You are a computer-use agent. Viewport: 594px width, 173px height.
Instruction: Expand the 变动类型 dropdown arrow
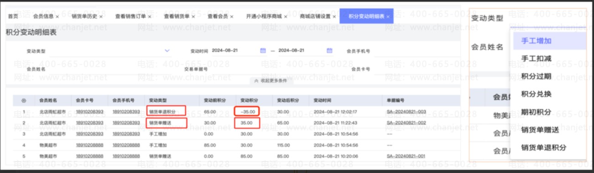coord(167,51)
